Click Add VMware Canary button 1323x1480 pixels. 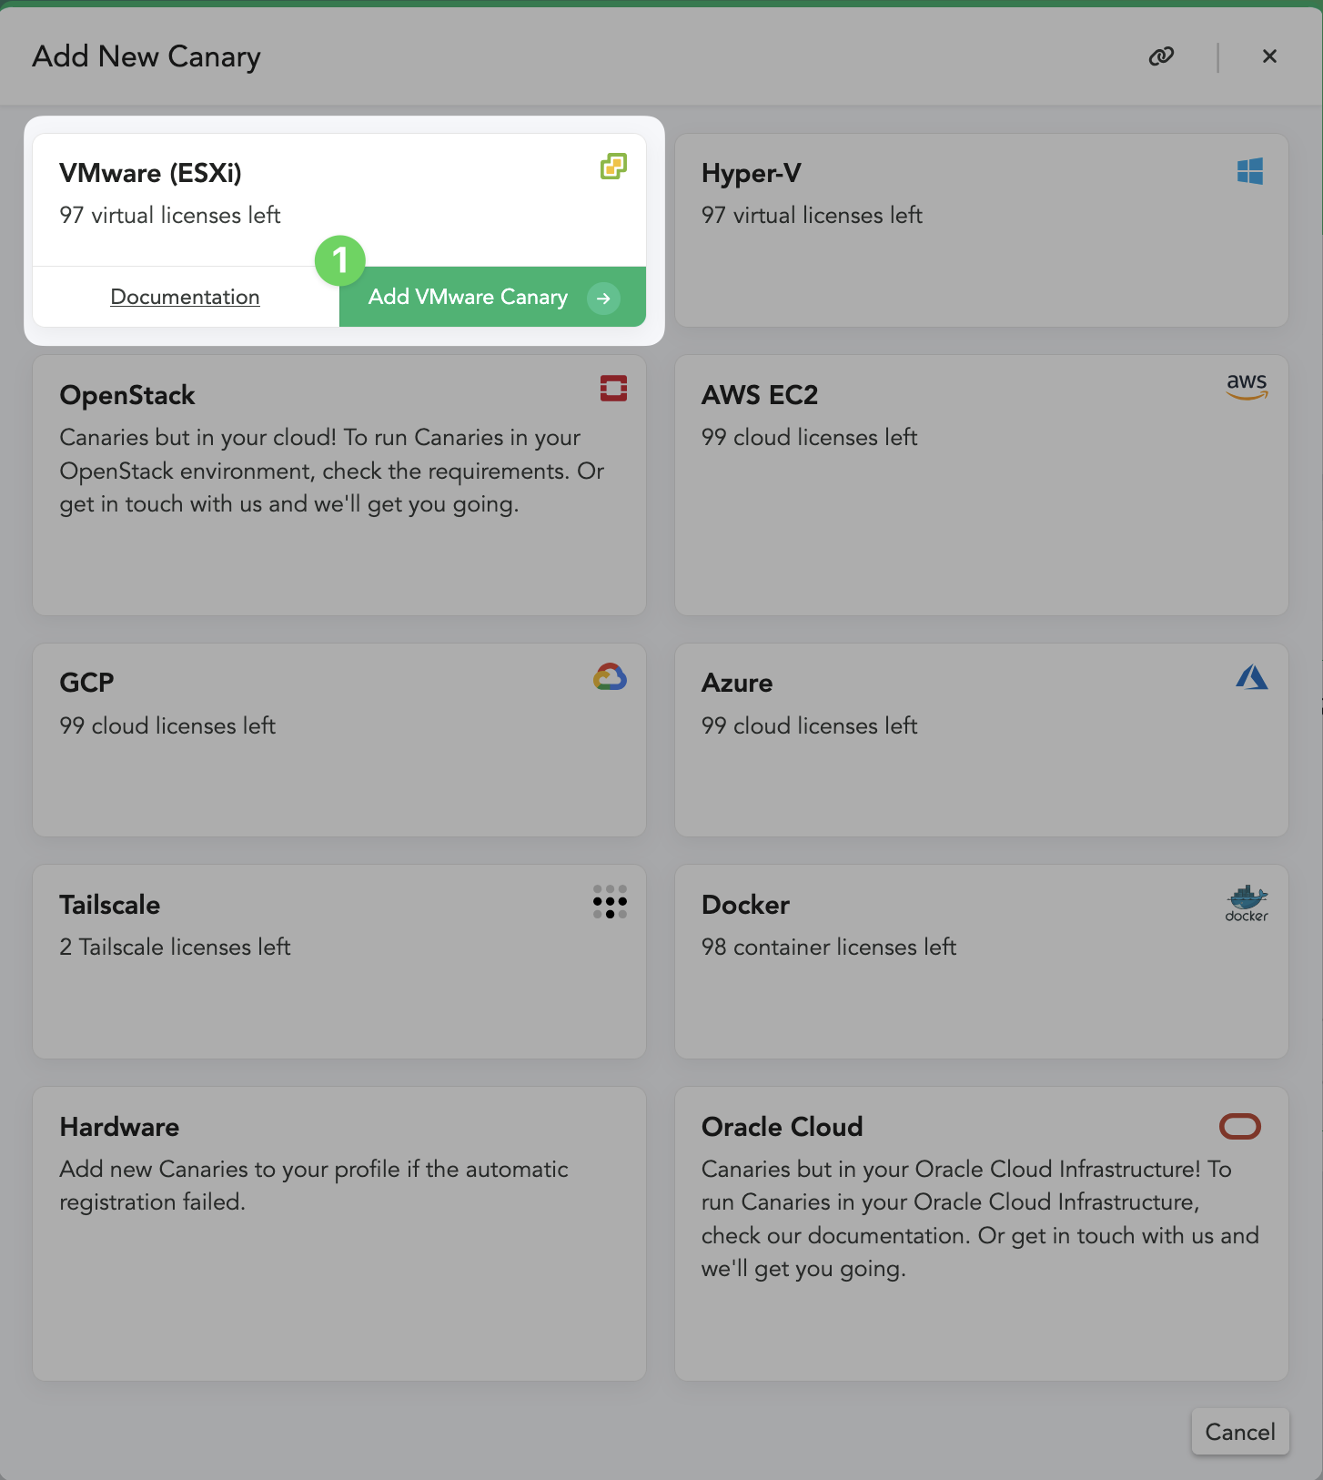[492, 297]
